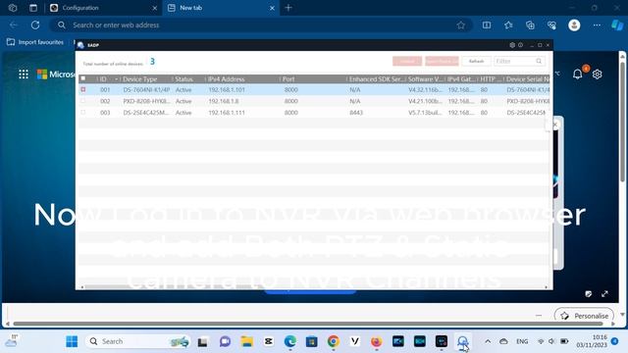This screenshot has width=628, height=353.
Task: Select device type PXD-8208-HYK8 row
Action: click(x=314, y=101)
